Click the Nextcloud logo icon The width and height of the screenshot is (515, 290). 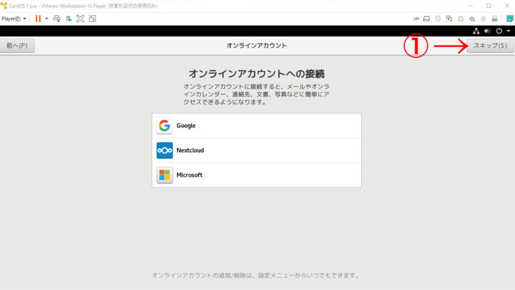tap(164, 150)
